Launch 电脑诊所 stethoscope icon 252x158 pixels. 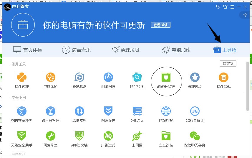coord(50,78)
